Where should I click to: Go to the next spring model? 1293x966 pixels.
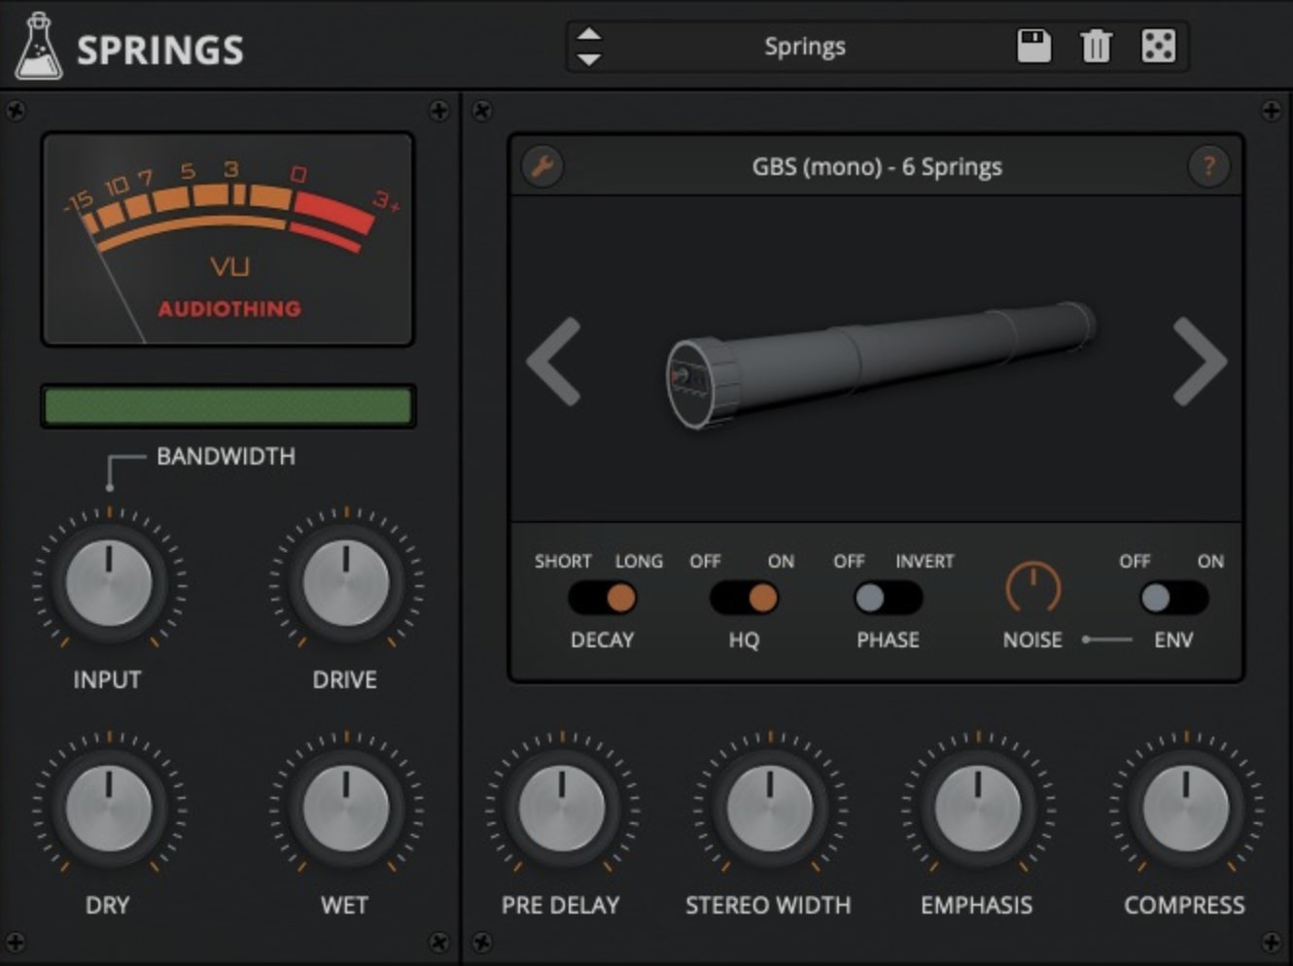point(1200,361)
